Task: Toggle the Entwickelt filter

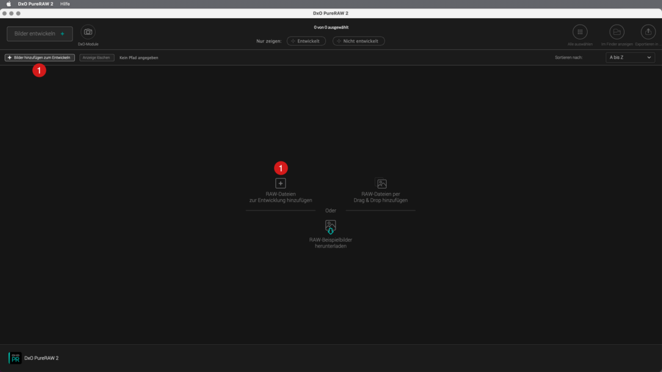Action: tap(306, 41)
